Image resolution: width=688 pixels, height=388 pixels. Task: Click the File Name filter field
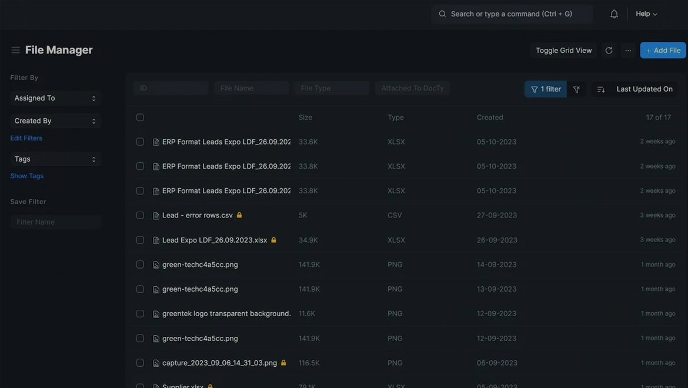251,88
